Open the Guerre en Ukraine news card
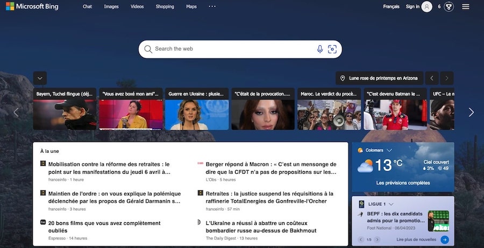This screenshot has width=484, height=248. point(197,109)
